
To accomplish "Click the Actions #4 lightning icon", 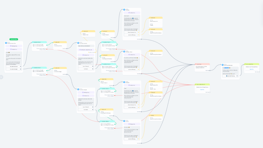I will click(54, 68).
